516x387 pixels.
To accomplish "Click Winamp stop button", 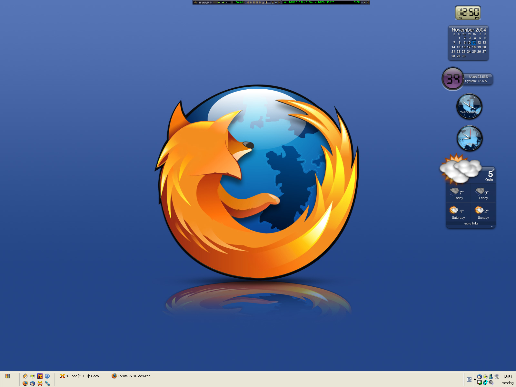I will [x=257, y=2].
